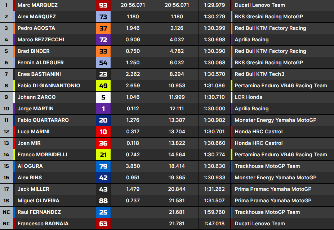Click the position 18 cell for Miguel Oliveira
Image resolution: width=334 pixels, height=230 pixels.
[6, 201]
